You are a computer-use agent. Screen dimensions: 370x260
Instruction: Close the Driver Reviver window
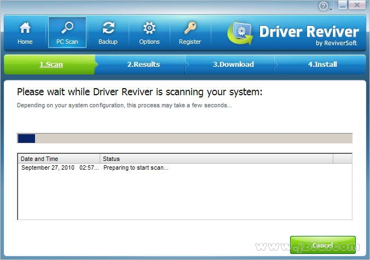tap(357, 5)
